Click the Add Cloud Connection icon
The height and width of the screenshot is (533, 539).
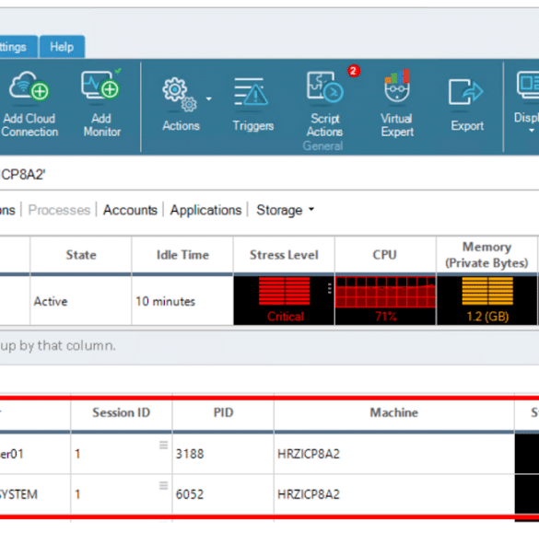[29, 87]
